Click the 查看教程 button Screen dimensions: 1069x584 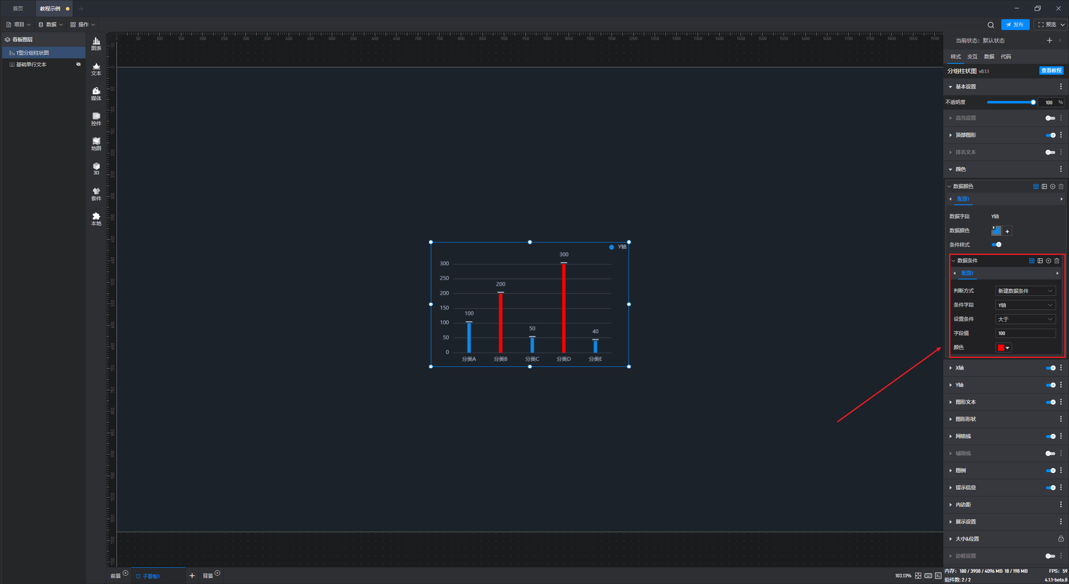[1051, 70]
